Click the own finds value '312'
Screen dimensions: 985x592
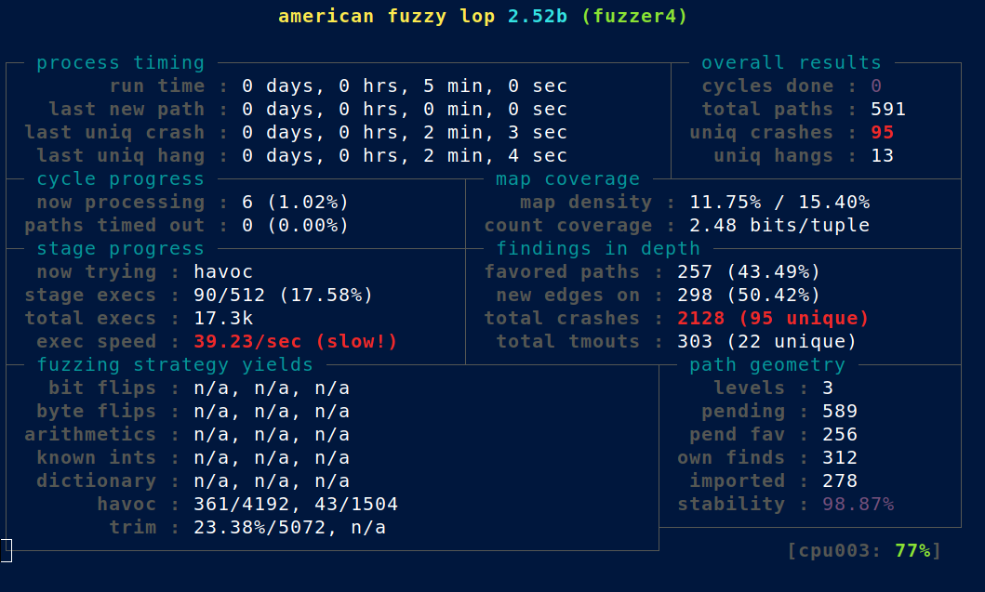point(840,457)
